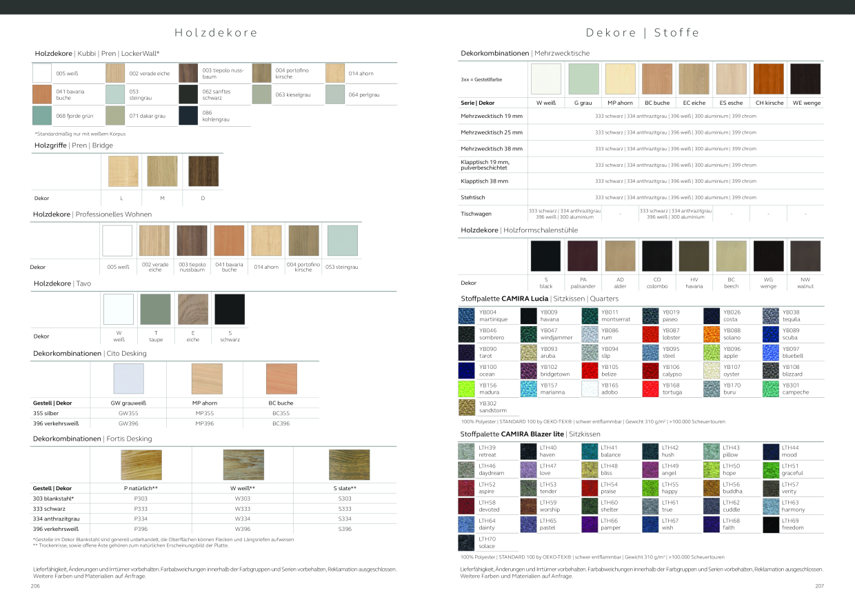Choose the Fortis P natürlich wood thumbnail

tap(141, 465)
